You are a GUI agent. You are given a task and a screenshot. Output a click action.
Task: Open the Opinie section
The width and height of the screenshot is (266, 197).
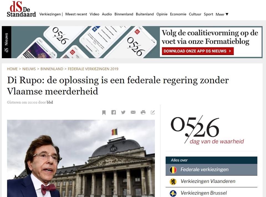click(162, 14)
